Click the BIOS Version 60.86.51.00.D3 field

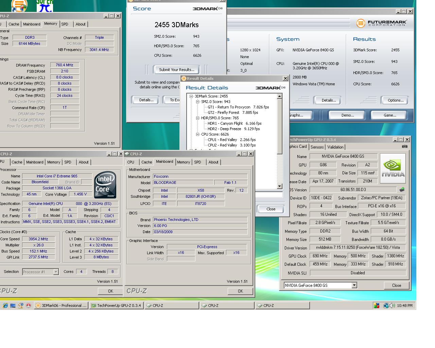[x=353, y=190]
